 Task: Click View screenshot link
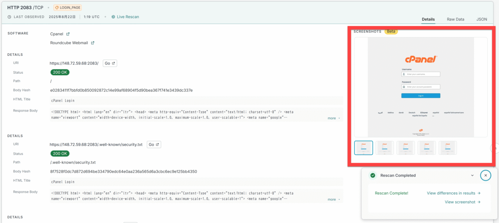(x=463, y=202)
